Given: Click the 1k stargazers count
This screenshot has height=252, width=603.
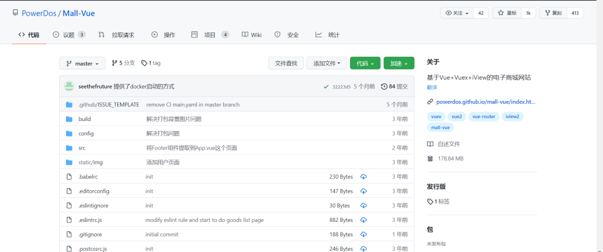Looking at the screenshot, I should point(528,13).
